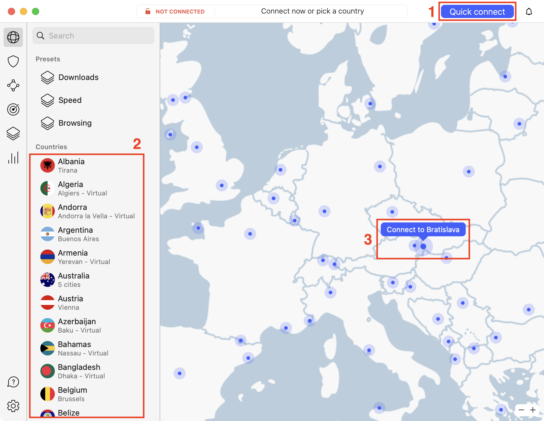
Task: Open the notifications bell
Action: coord(529,12)
